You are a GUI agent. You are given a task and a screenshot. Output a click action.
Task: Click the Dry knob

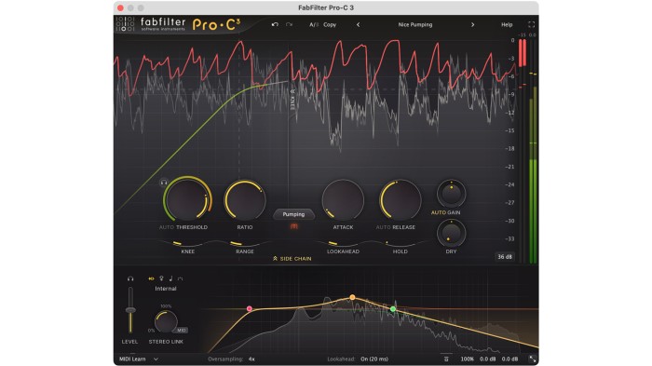[451, 233]
